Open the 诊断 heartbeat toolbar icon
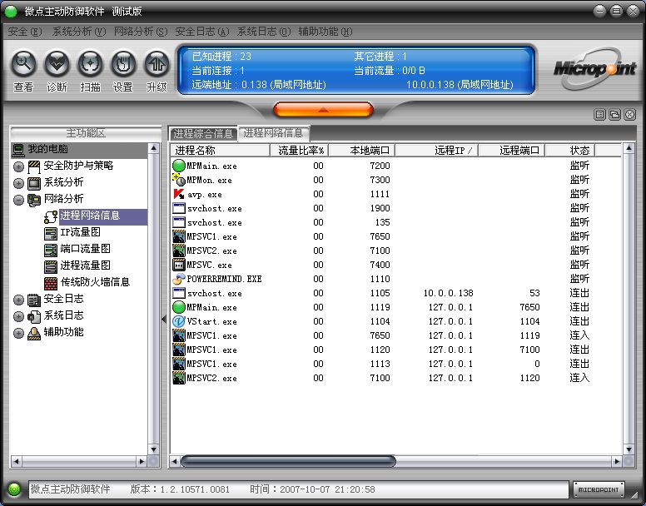 (x=57, y=64)
